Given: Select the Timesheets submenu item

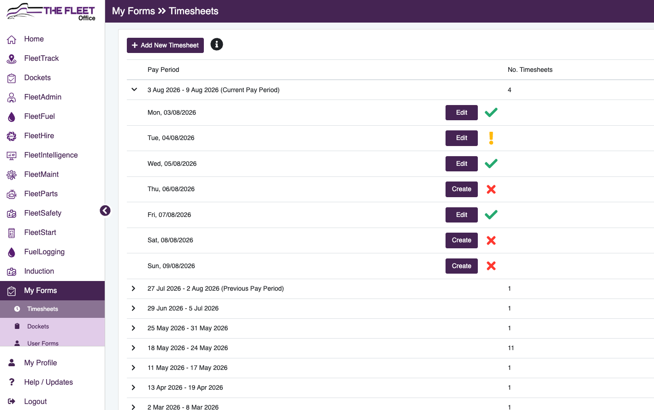Looking at the screenshot, I should (x=42, y=309).
